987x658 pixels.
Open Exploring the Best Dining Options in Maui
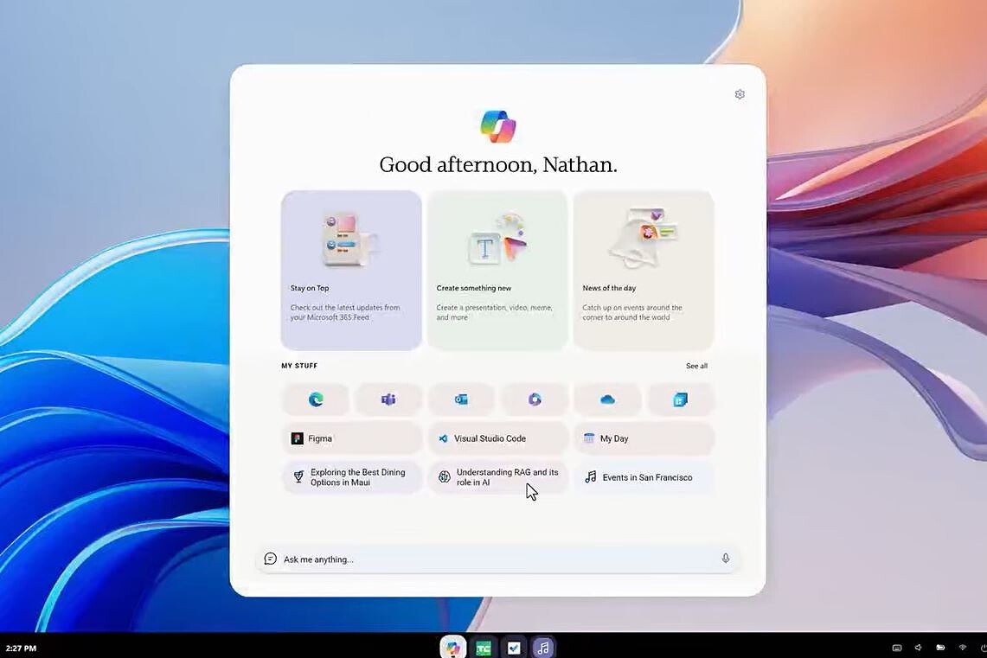point(351,477)
